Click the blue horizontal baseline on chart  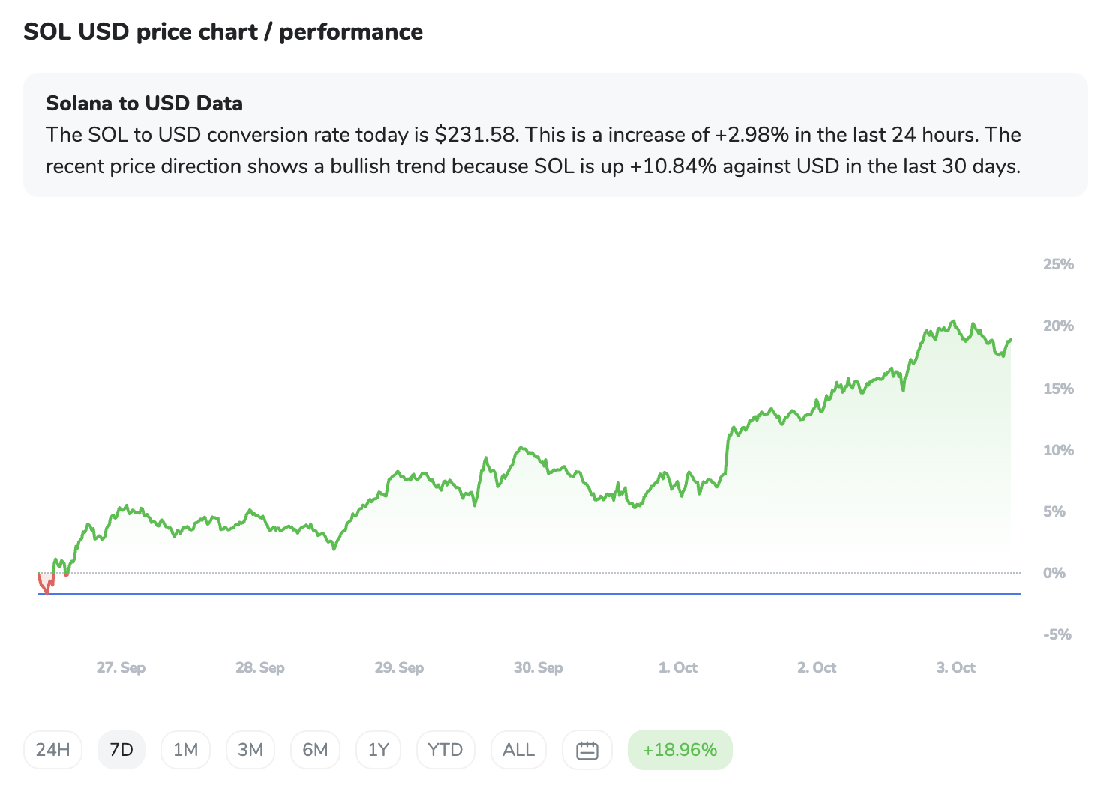point(525,594)
